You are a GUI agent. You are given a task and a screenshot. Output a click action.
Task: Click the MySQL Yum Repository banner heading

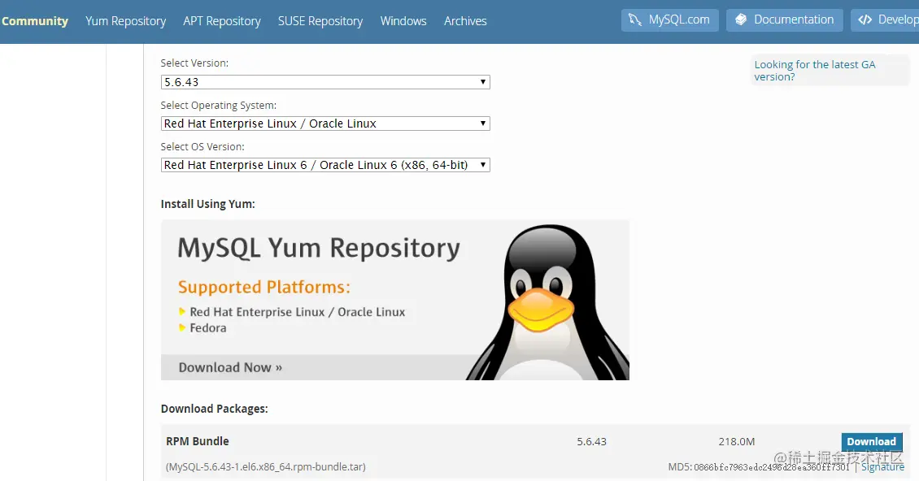point(319,249)
